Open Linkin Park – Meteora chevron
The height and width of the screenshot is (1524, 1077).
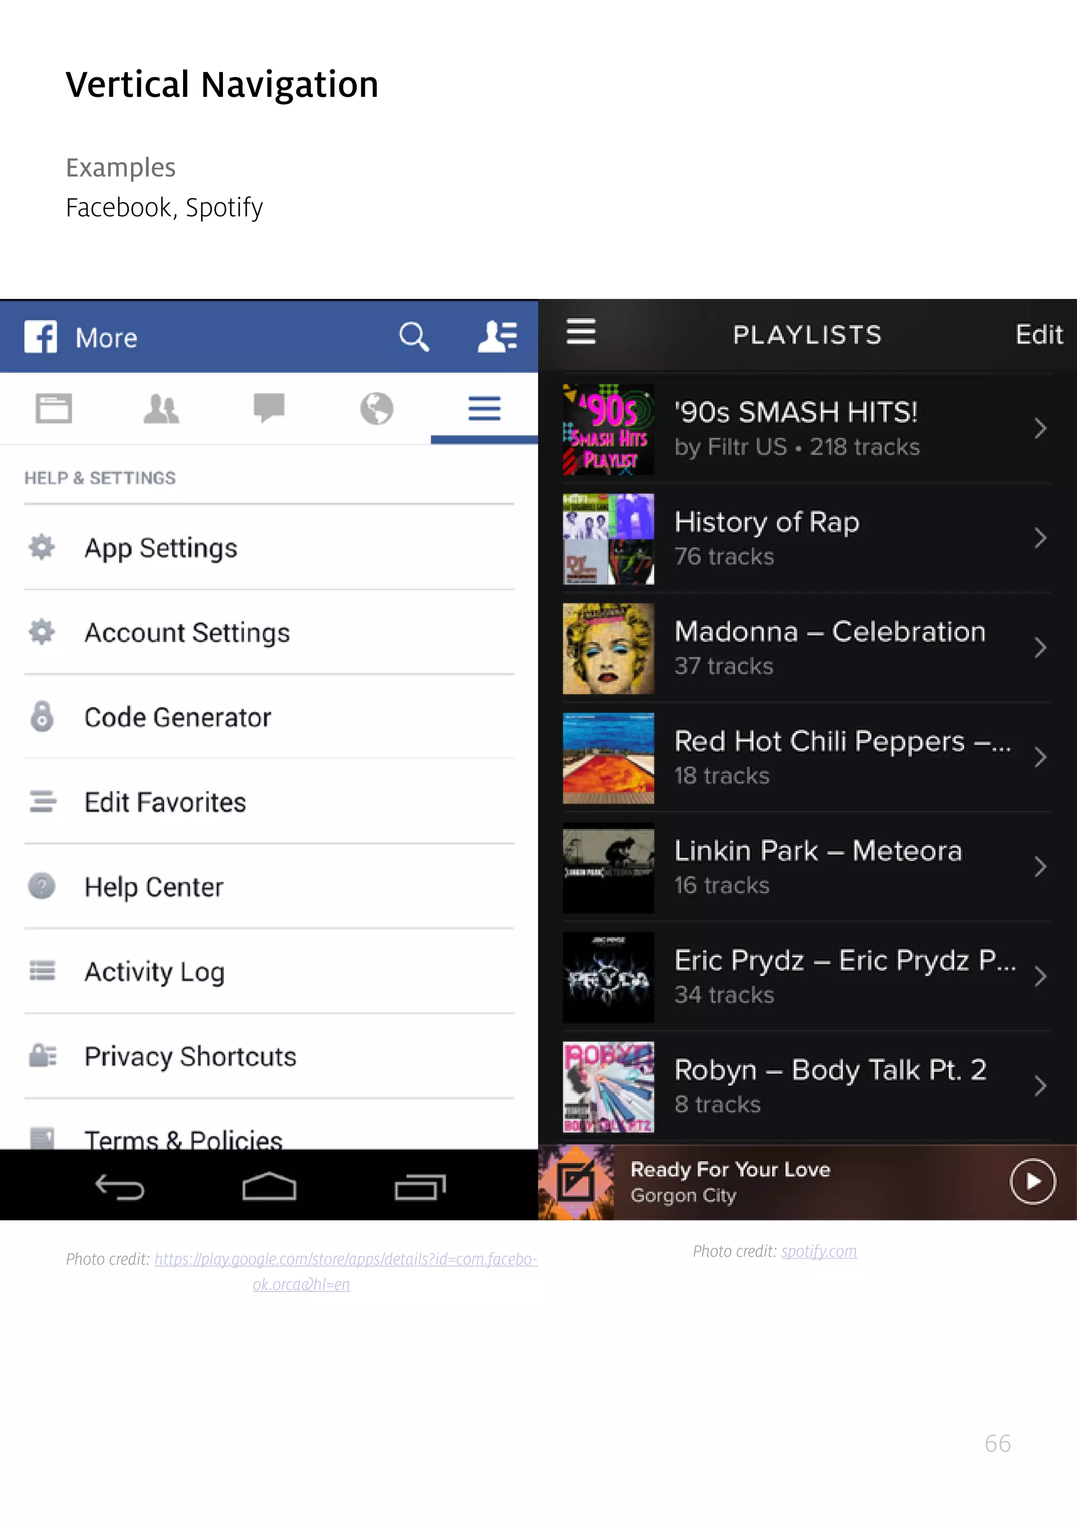click(1040, 867)
